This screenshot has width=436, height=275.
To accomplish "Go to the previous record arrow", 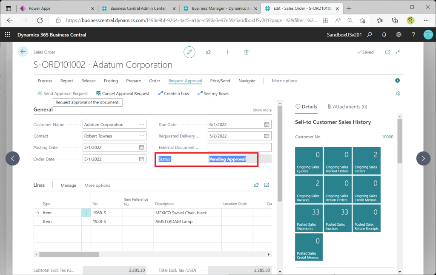I will [12, 159].
